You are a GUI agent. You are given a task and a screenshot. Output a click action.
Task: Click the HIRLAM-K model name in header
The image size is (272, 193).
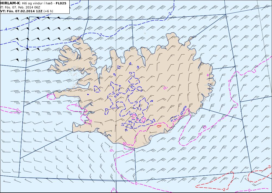pyautogui.click(x=10, y=3)
